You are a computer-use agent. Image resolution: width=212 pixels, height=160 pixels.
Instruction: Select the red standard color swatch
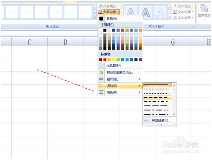pyautogui.click(x=105, y=60)
